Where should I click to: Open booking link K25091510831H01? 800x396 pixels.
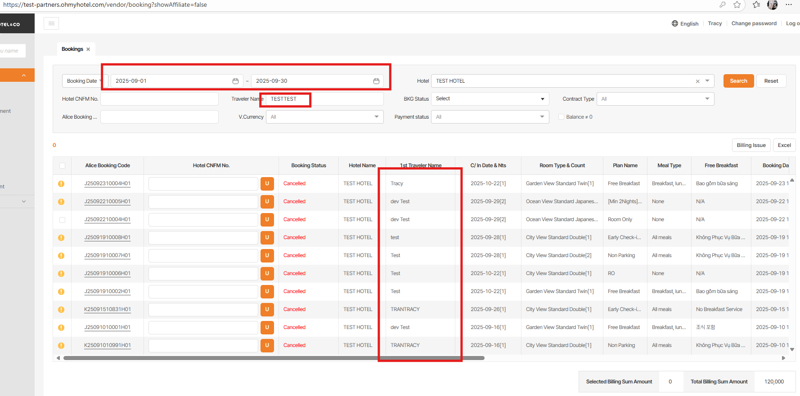coord(108,309)
